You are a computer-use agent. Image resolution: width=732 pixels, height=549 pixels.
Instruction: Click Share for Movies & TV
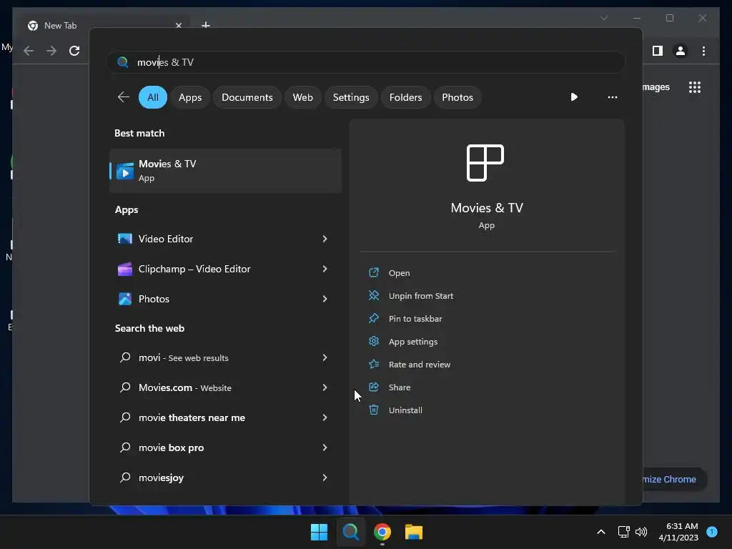(x=400, y=387)
